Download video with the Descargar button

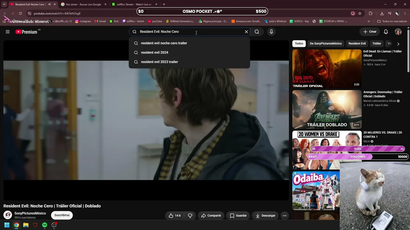pyautogui.click(x=266, y=216)
